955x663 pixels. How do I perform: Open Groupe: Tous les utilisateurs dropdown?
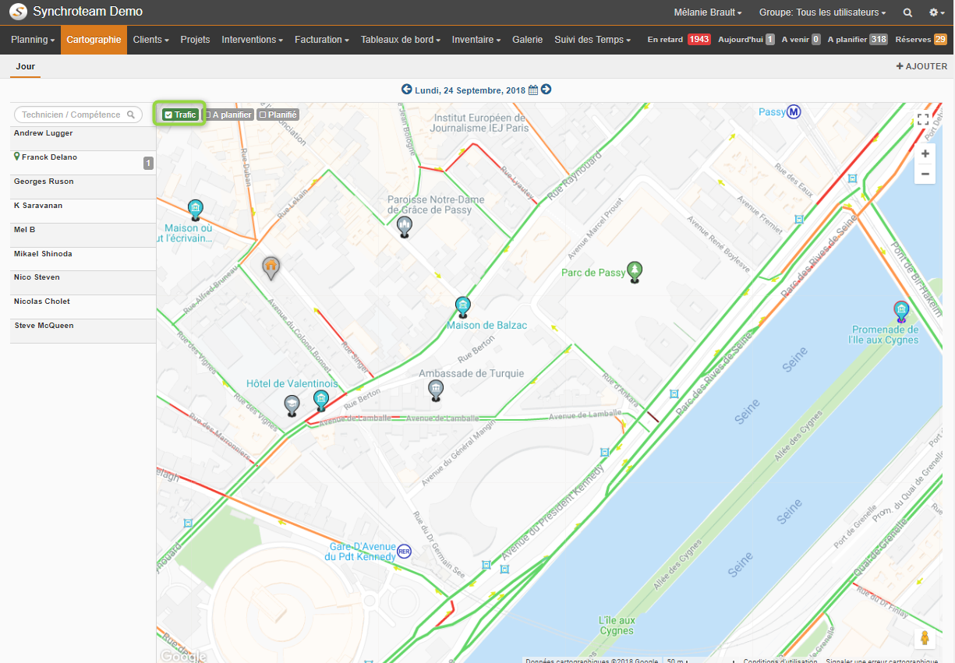pos(822,12)
